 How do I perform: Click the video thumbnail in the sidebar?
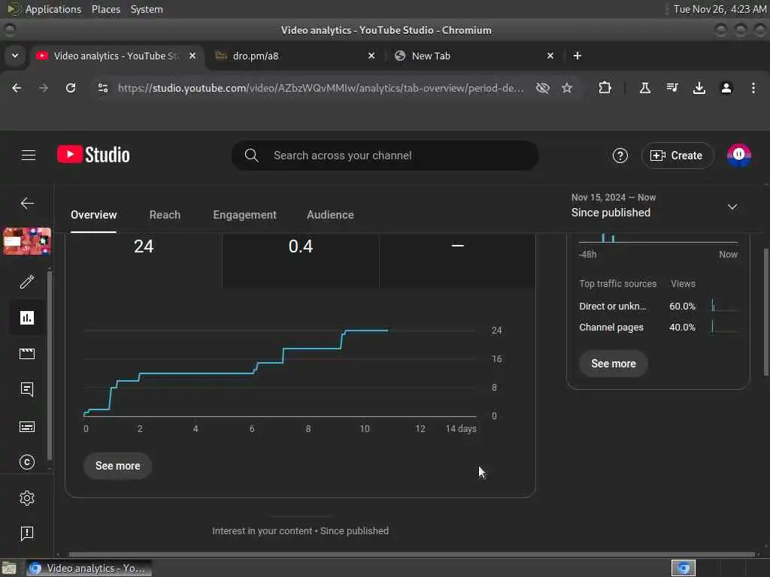(27, 241)
